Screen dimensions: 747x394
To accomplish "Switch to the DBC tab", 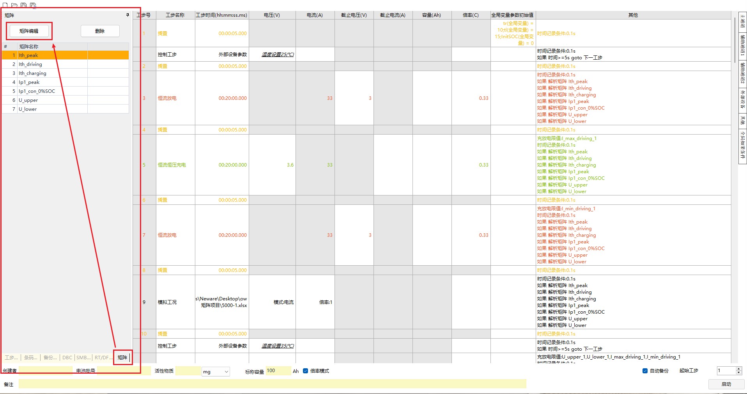I will (67, 357).
